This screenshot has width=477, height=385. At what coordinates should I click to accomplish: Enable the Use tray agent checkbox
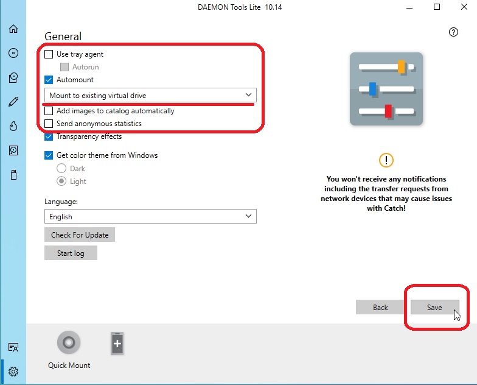pyautogui.click(x=49, y=54)
